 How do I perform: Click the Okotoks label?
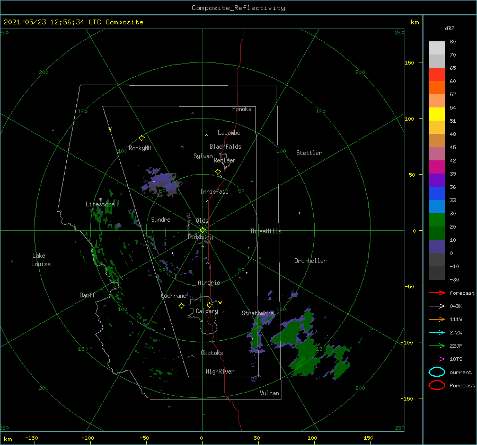[212, 353]
